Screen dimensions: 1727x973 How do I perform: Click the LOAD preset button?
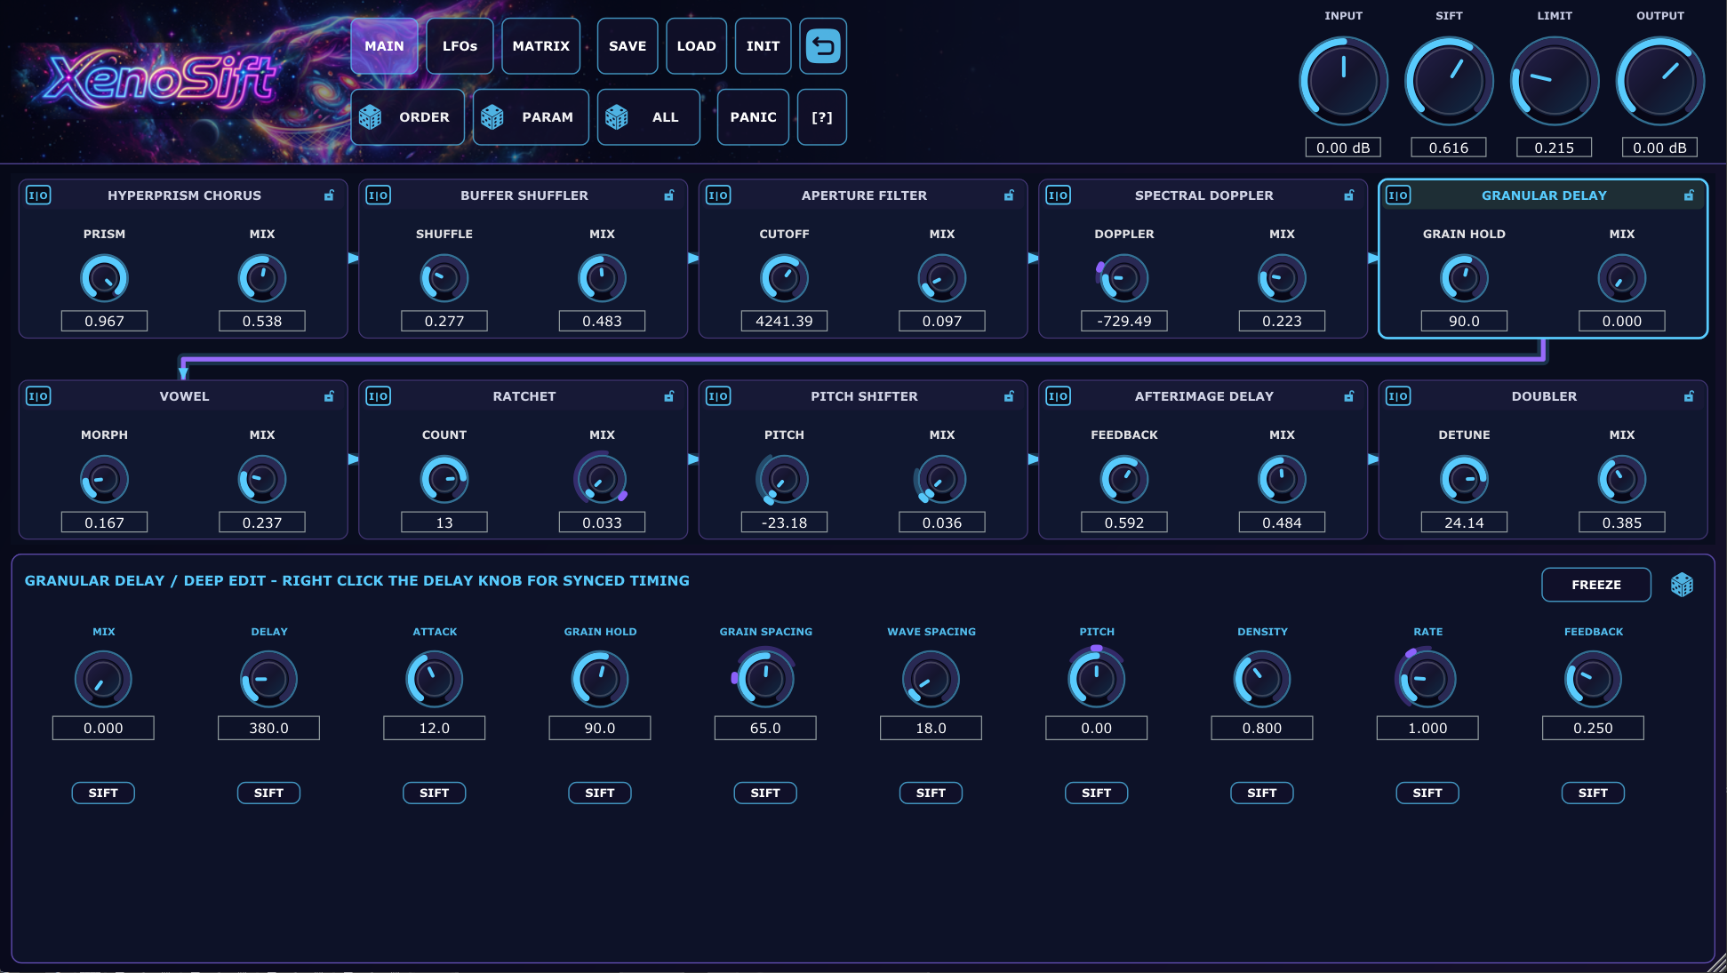coord(696,46)
